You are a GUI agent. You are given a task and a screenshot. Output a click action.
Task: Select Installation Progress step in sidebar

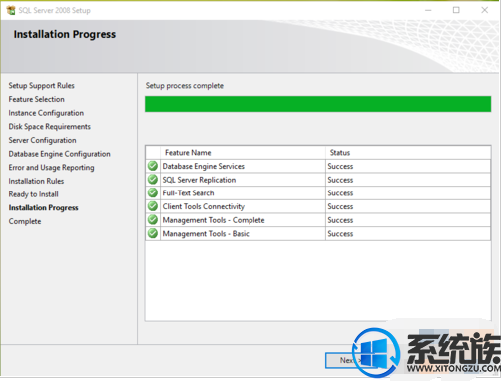pos(44,208)
